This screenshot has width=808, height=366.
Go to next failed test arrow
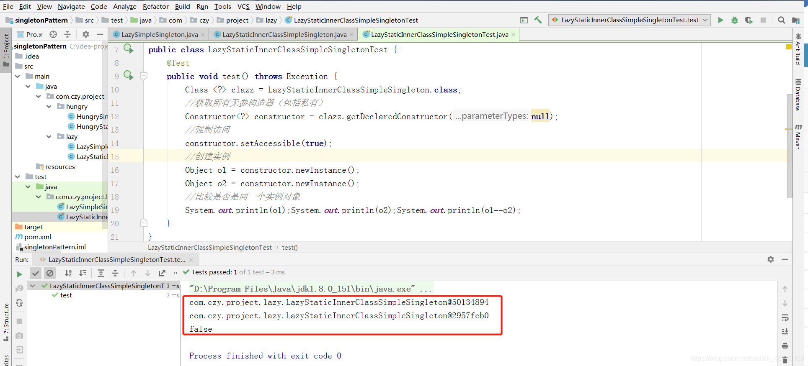click(x=148, y=273)
